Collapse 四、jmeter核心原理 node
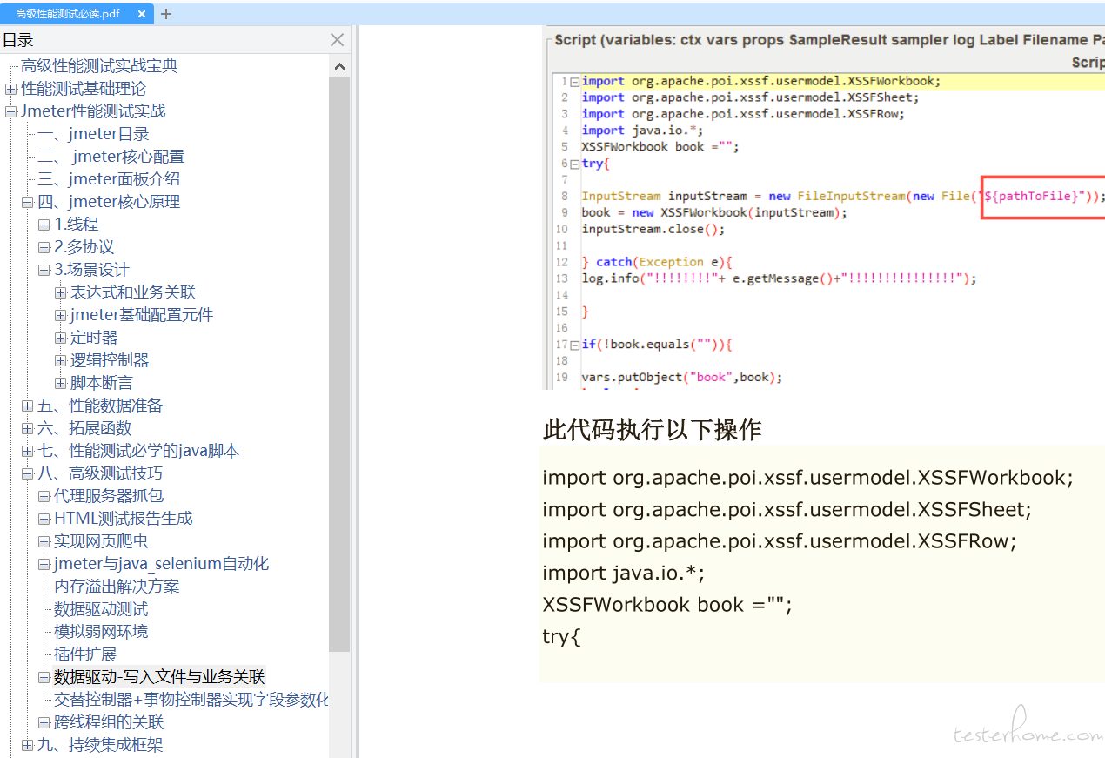 pyautogui.click(x=27, y=202)
